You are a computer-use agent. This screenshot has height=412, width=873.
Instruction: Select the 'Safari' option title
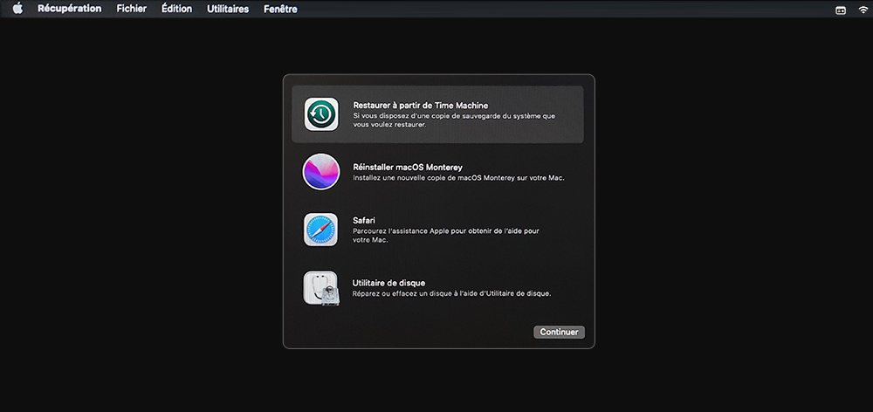(x=364, y=221)
